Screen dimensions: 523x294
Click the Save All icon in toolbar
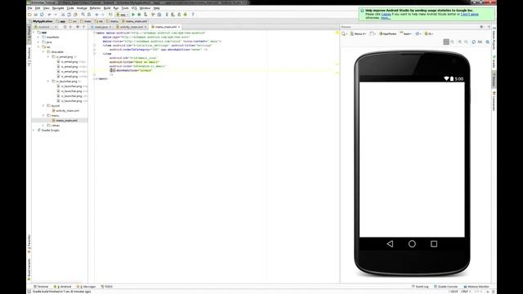point(36,15)
